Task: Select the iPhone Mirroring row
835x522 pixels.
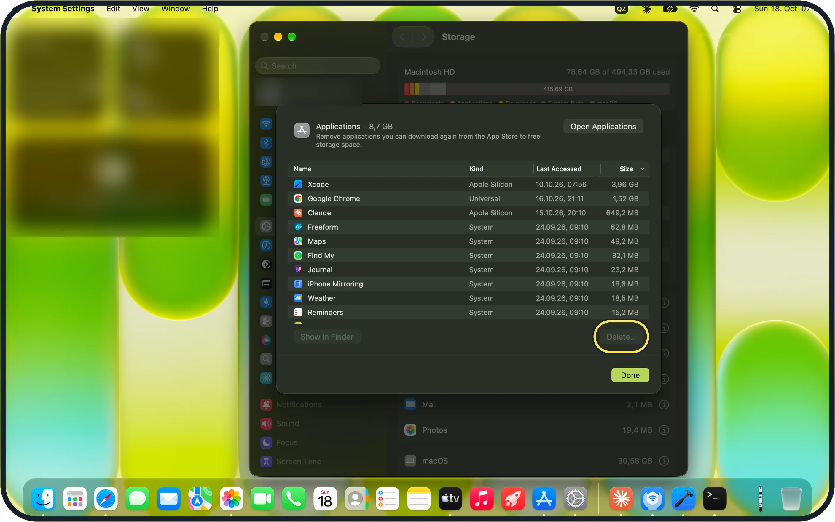Action: pyautogui.click(x=468, y=284)
